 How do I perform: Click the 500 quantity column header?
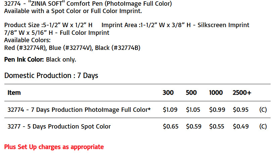pyautogui.click(x=191, y=93)
